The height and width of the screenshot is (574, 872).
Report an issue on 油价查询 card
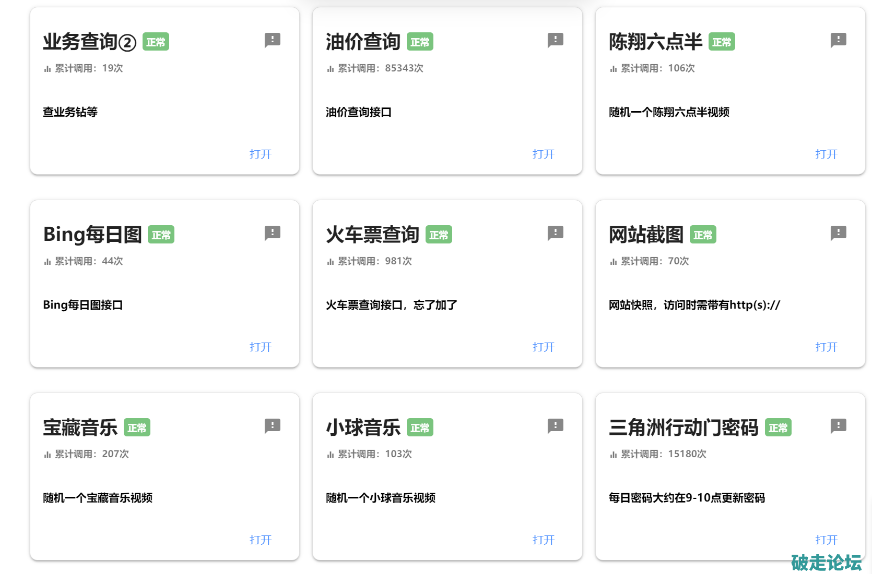click(555, 40)
